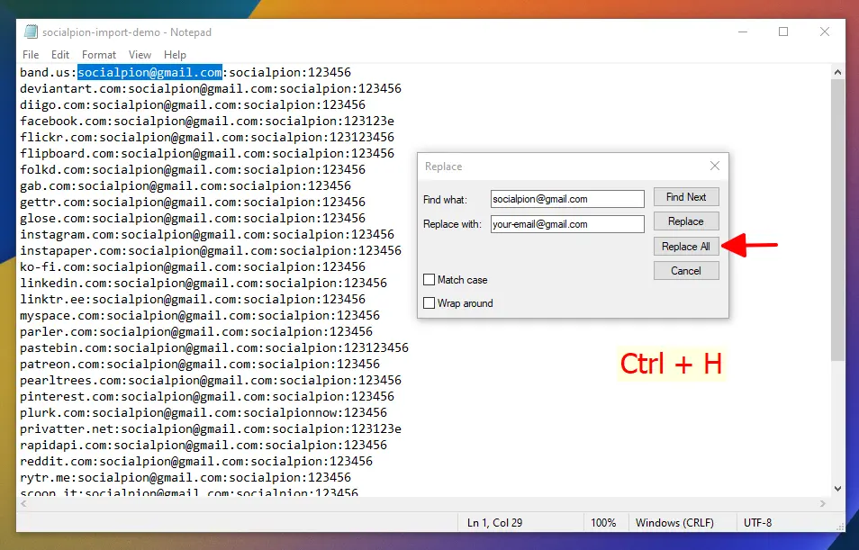Viewport: 859px width, 550px height.
Task: Click the flickr.com line
Action: coord(207,137)
